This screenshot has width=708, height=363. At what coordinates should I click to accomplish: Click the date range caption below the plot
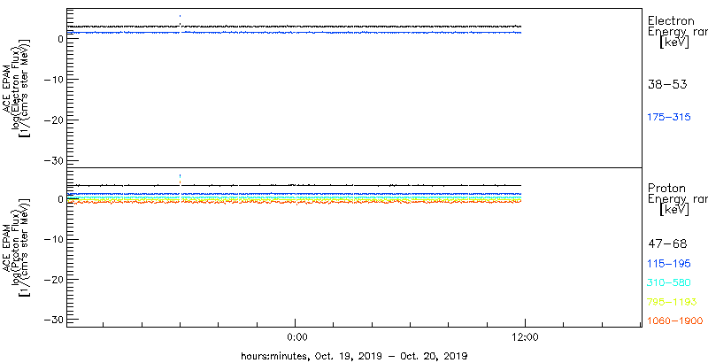pos(353,355)
